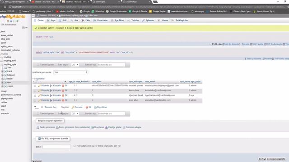Click Bu tabloda ara field above table
The image size is (289, 162).
coord(111,65)
